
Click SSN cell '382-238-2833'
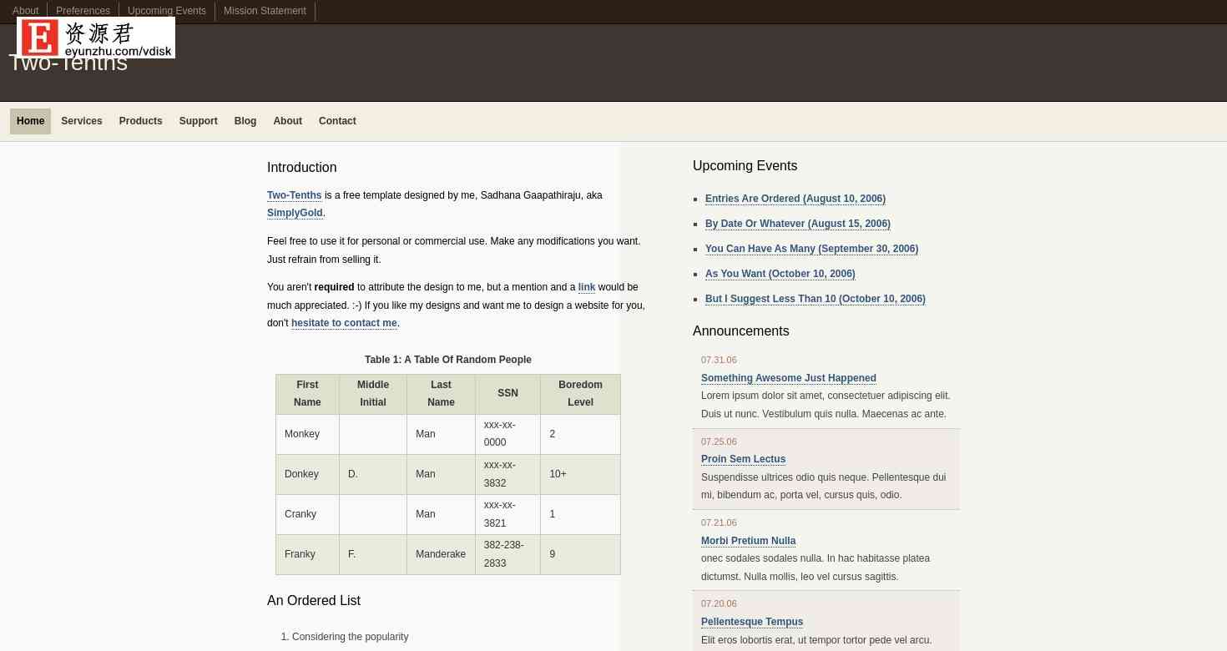(507, 554)
